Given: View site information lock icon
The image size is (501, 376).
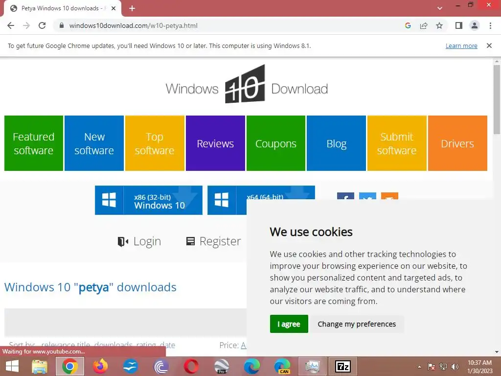Looking at the screenshot, I should (x=62, y=25).
